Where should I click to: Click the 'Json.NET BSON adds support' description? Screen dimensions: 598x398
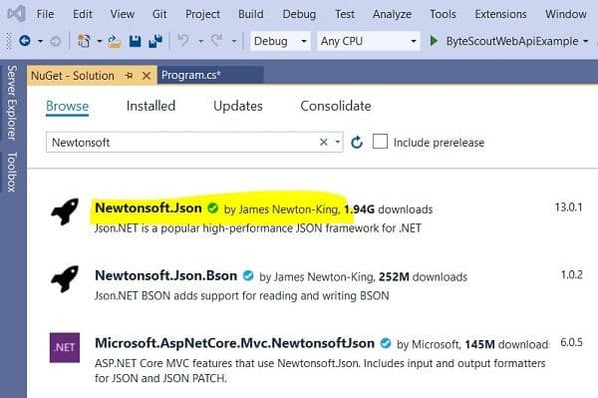[x=242, y=295]
